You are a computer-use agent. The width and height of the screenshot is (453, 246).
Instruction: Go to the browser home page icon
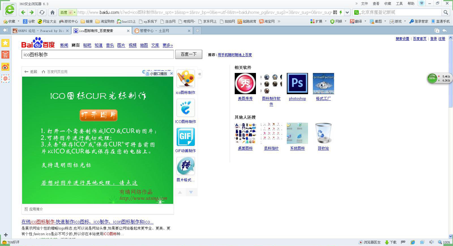(52, 12)
